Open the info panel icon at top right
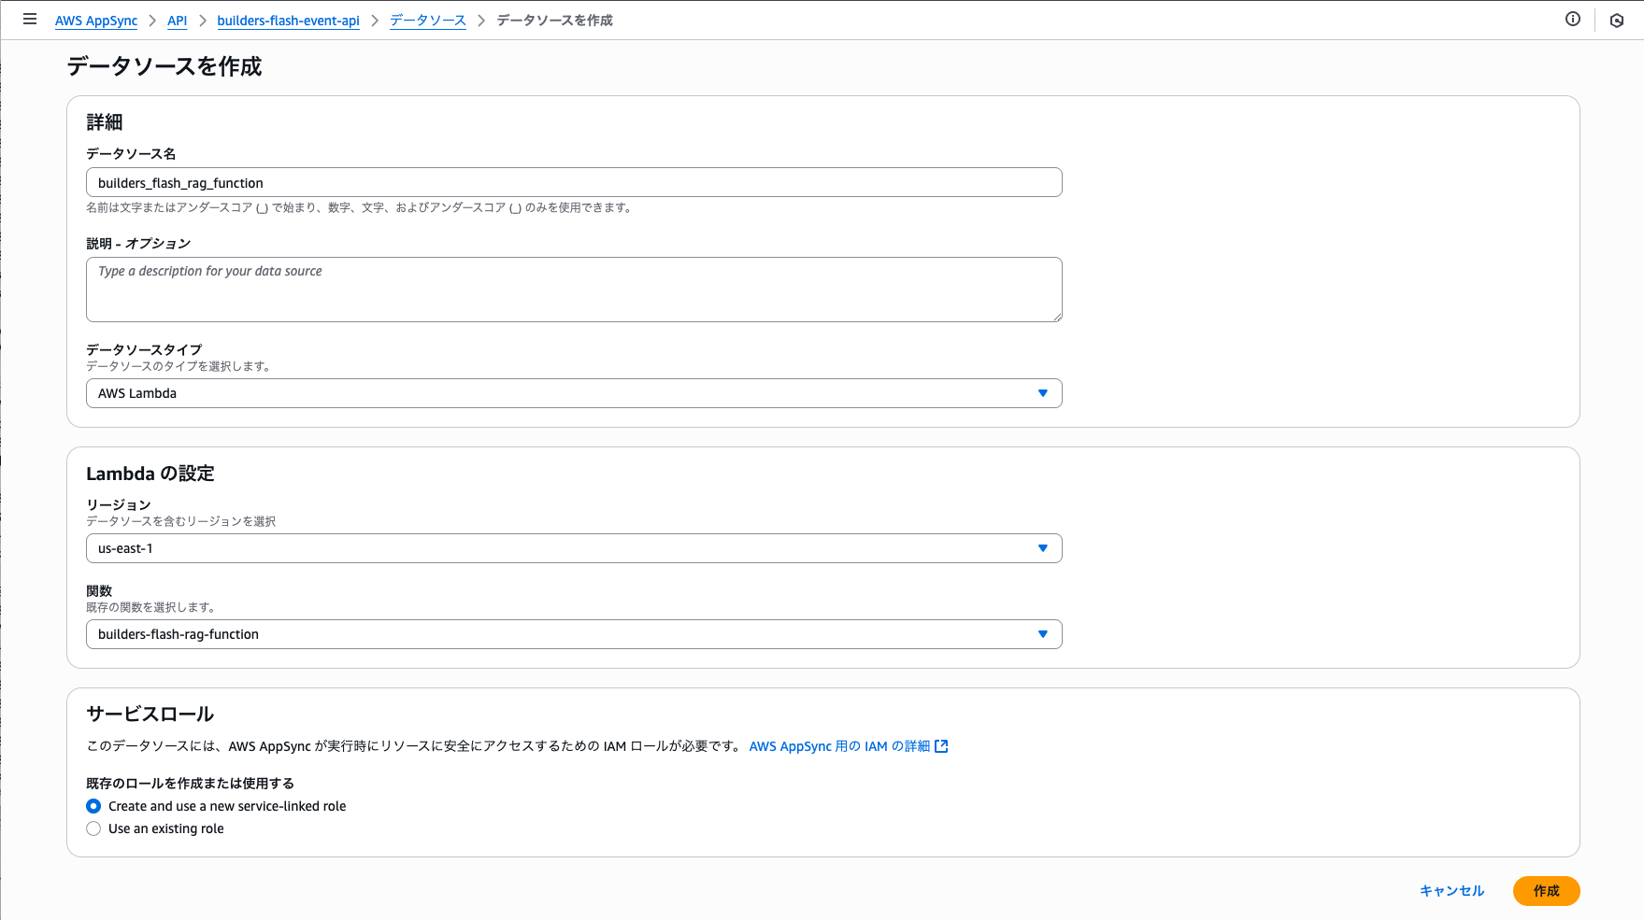 [1573, 18]
